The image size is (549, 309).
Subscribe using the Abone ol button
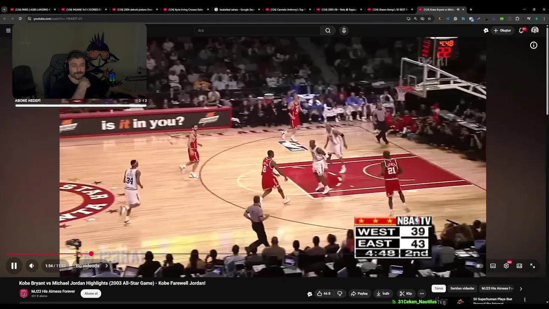coord(91,294)
